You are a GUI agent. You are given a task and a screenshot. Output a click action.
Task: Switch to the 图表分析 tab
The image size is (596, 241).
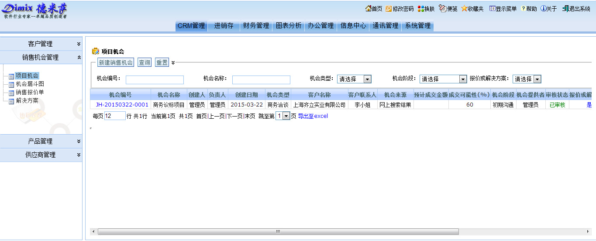pos(289,26)
